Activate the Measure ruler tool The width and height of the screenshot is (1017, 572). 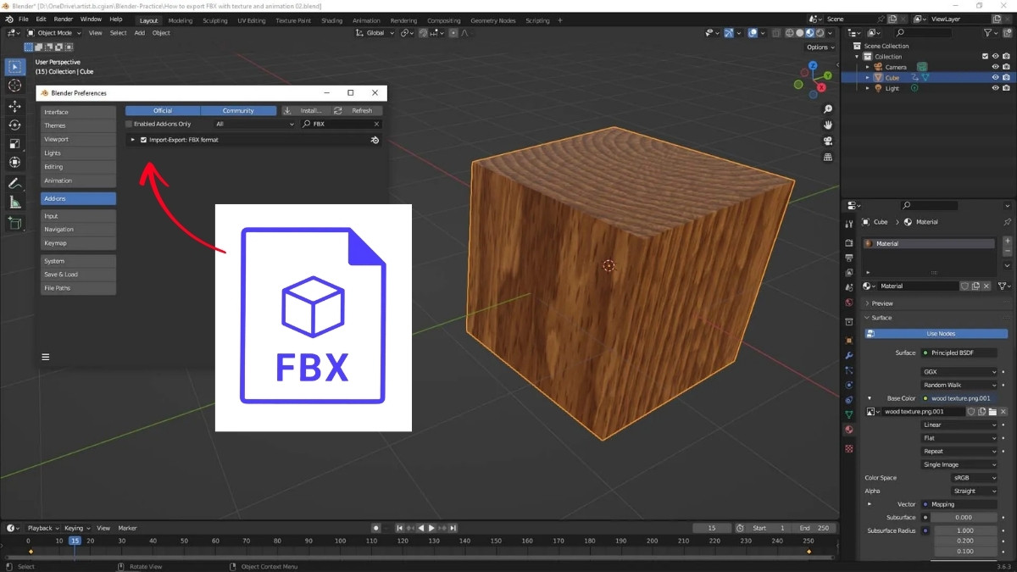14,203
